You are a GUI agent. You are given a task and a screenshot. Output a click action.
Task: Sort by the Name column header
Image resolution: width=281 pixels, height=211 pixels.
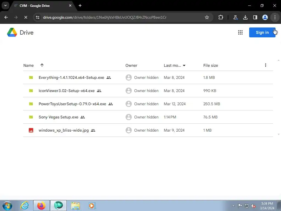[29, 65]
